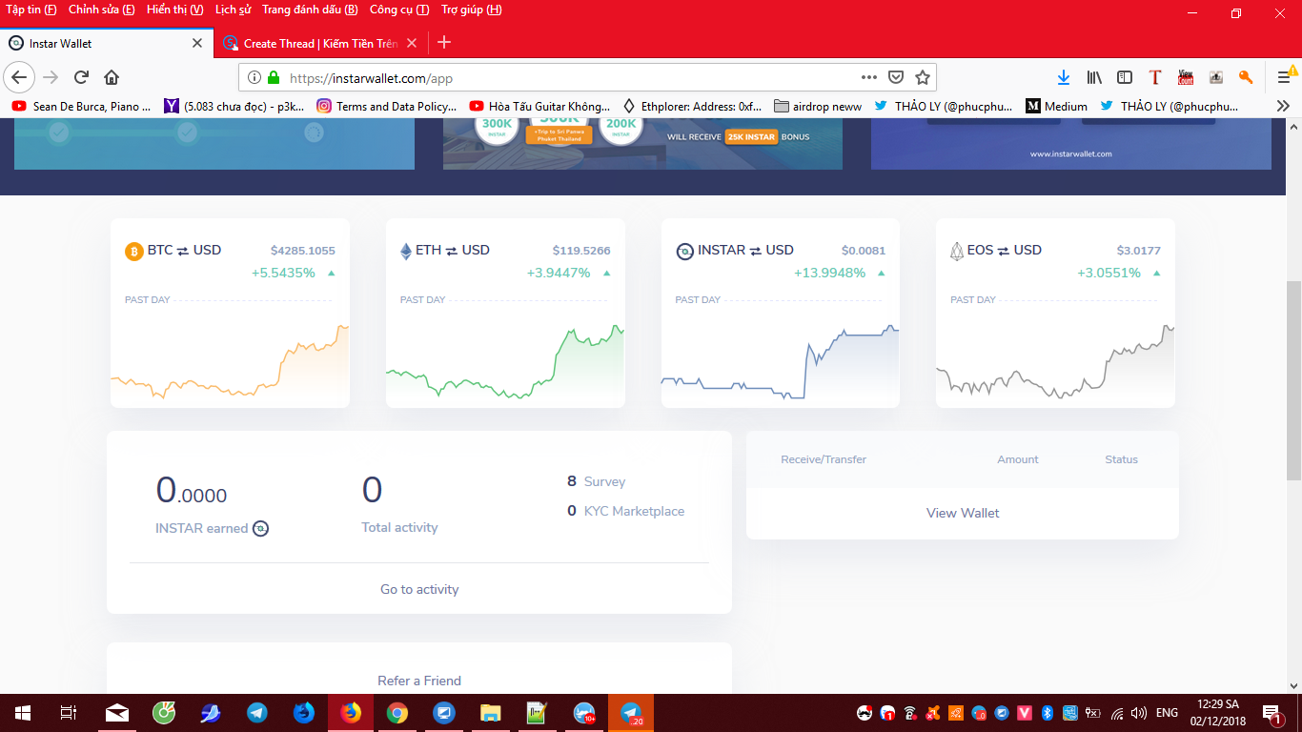Open Telegram with the 20 badge
Image resolution: width=1302 pixels, height=732 pixels.
631,713
